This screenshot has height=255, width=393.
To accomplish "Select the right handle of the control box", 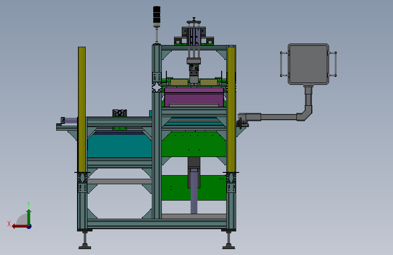I will (333, 64).
